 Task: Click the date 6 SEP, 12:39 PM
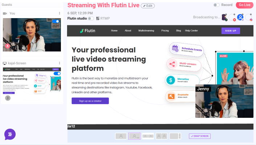[80, 13]
